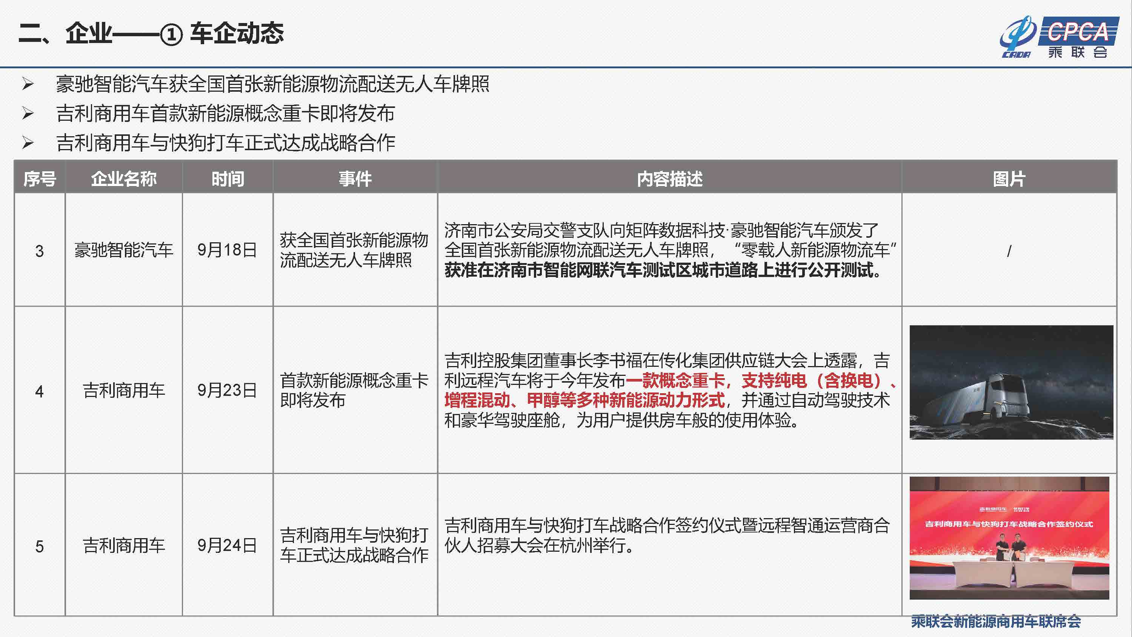Click the first bullet arrow marker
Screen dimensions: 1132x637
coord(28,83)
